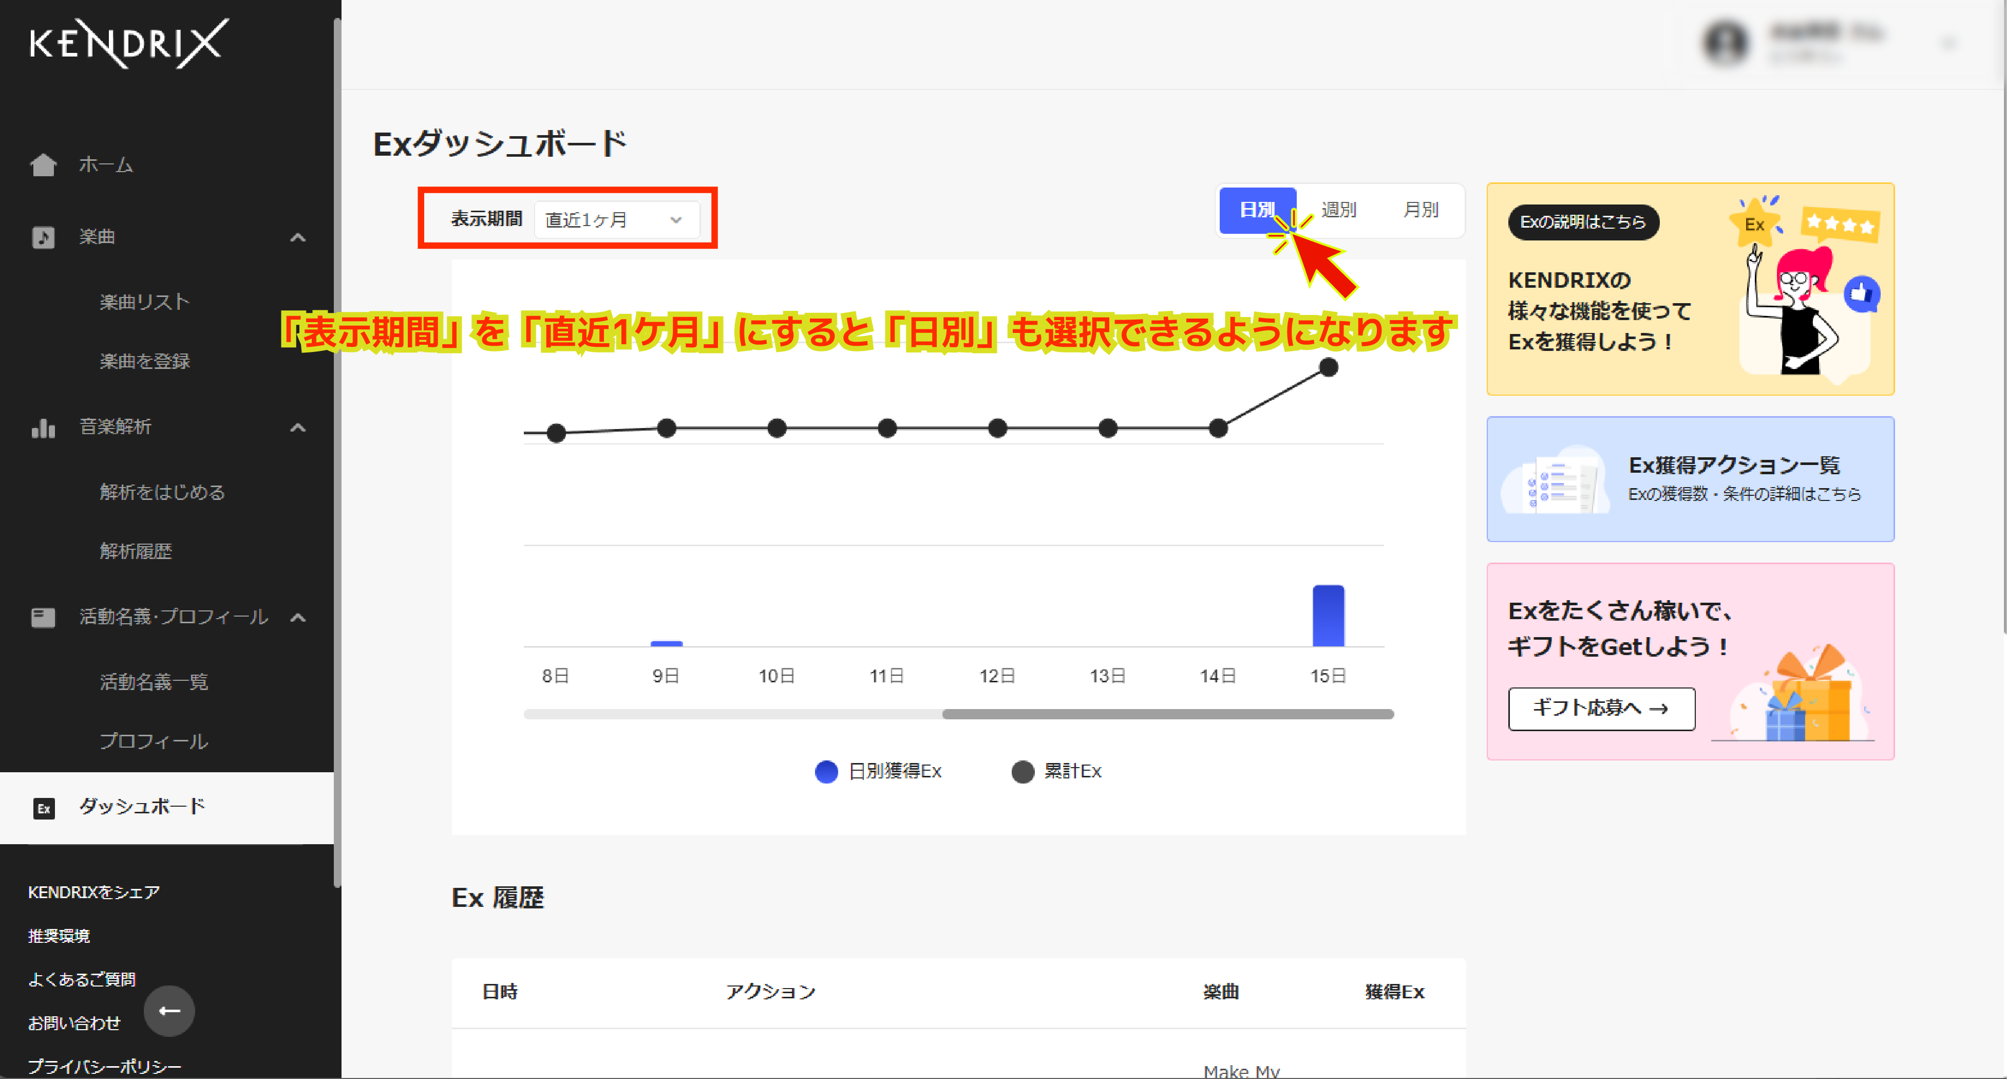The height and width of the screenshot is (1079, 2007).
Task: Click the circular back arrow near お問い合わせ
Action: (x=169, y=1011)
